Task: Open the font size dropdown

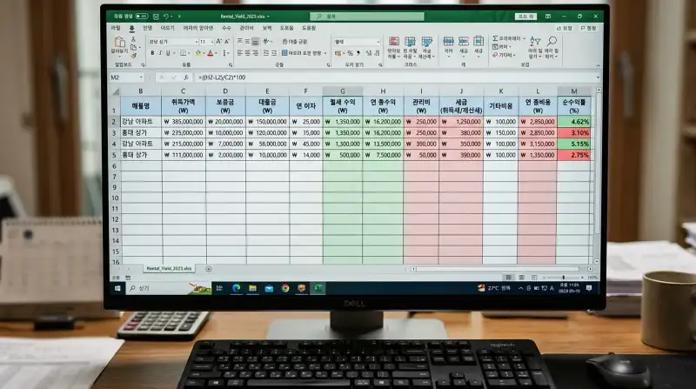Action: (x=211, y=41)
